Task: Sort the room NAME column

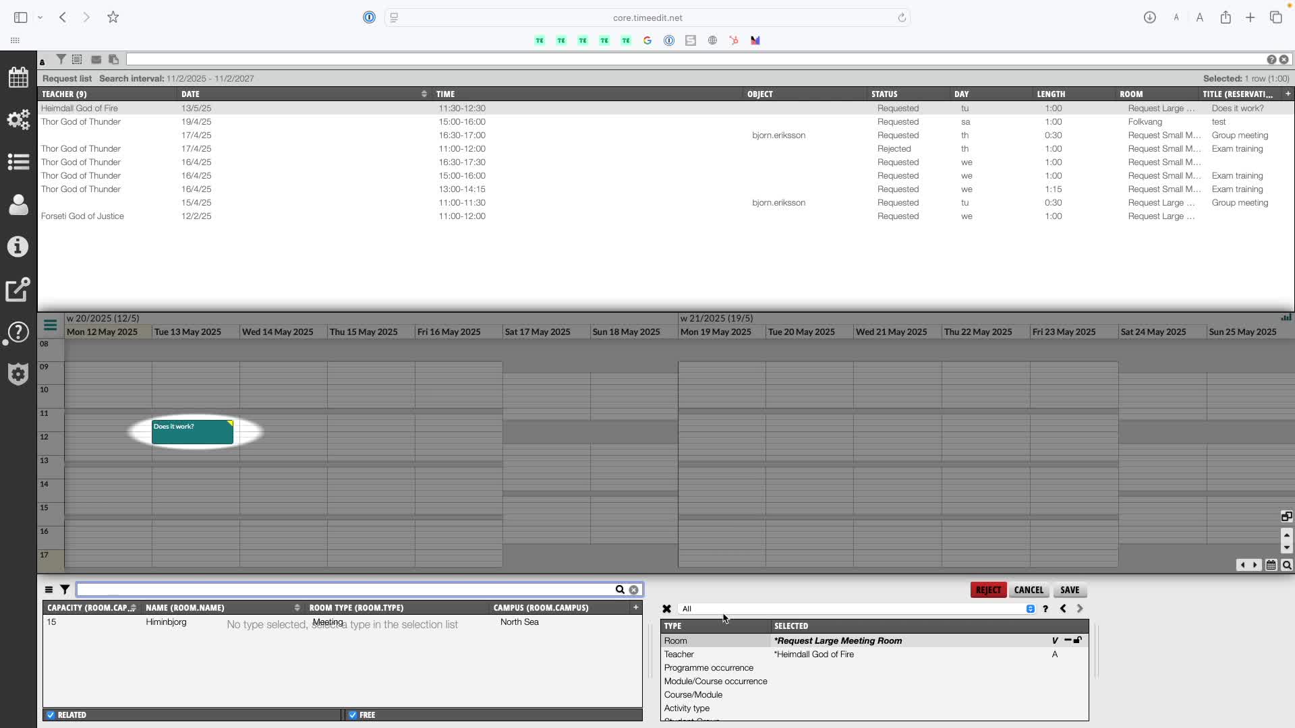Action: (x=297, y=607)
